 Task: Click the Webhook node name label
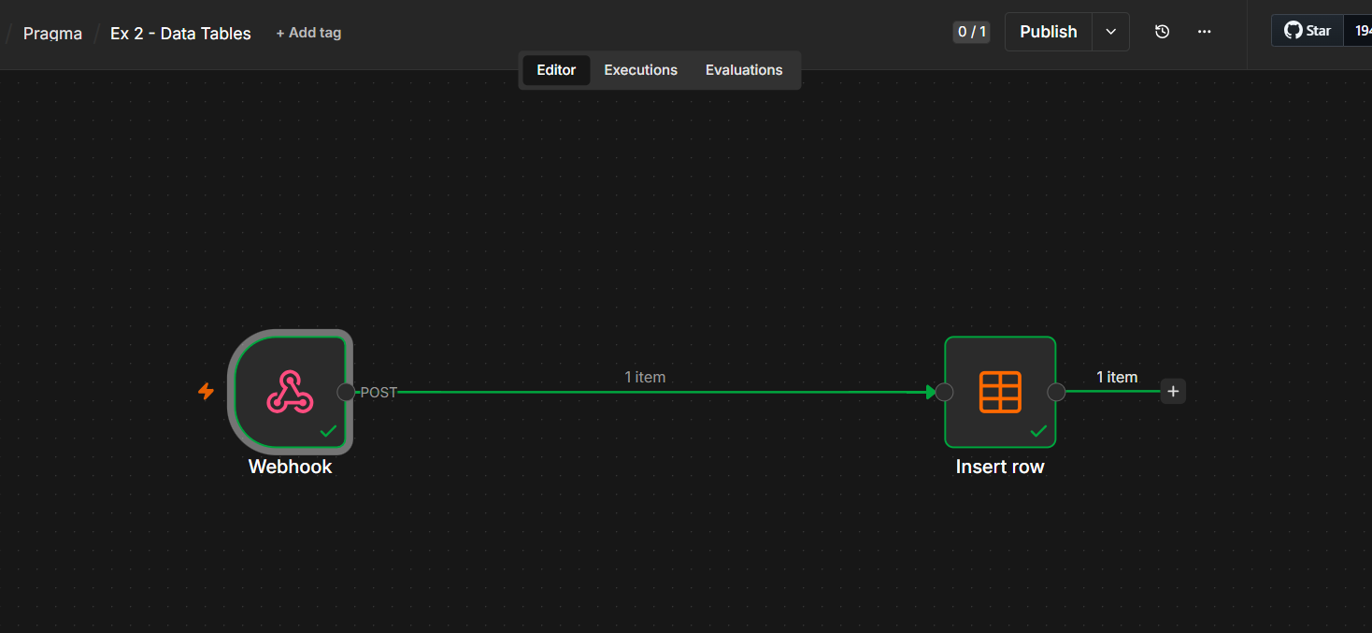tap(290, 467)
